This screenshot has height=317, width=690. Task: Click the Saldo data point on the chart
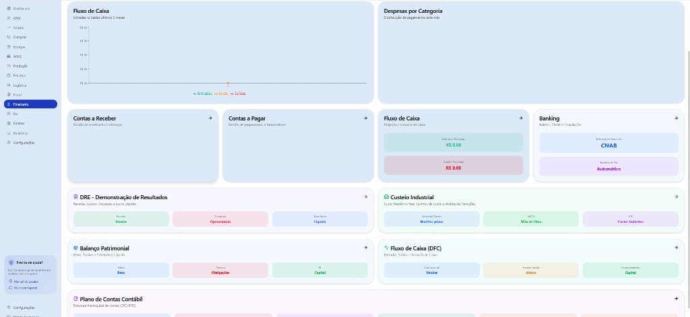[228, 83]
